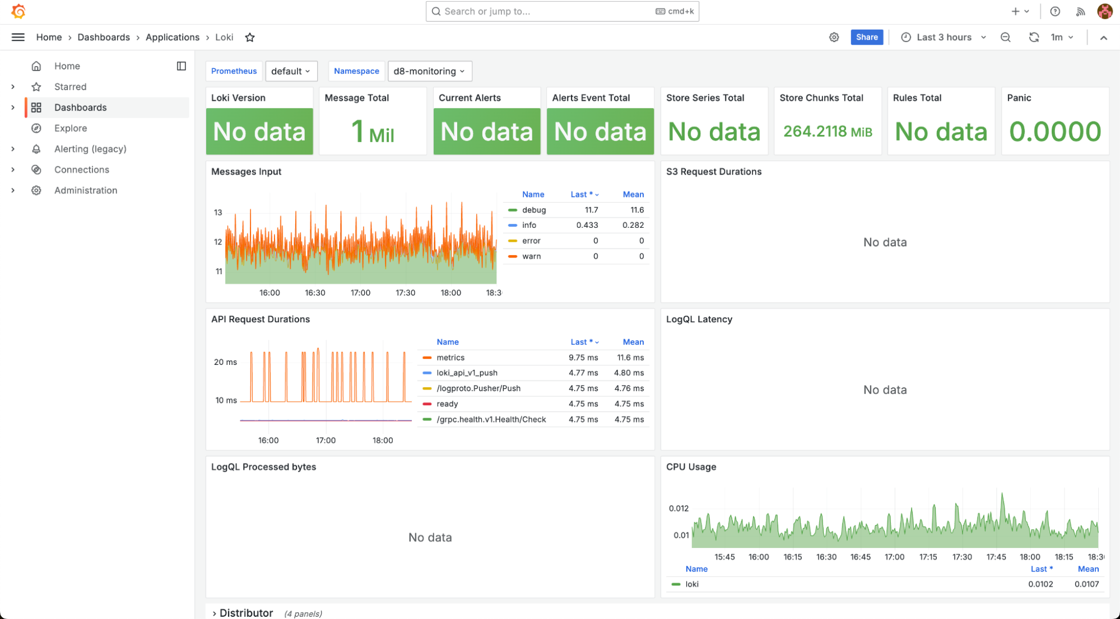Open Administration in the sidebar
Viewport: 1120px width, 619px height.
coord(85,190)
